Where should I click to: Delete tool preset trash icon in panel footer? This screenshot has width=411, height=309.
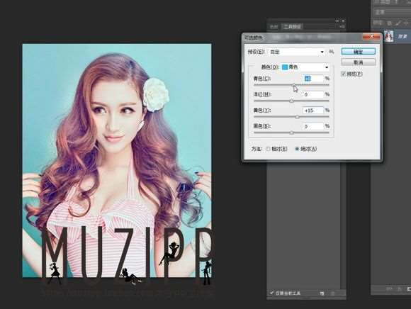coord(332,293)
